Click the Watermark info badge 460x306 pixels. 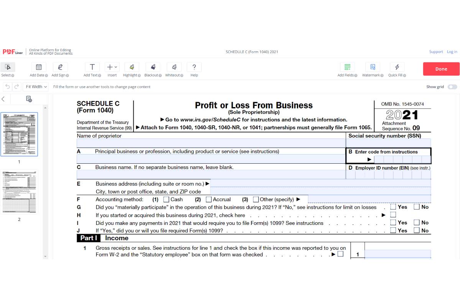[x=382, y=75]
